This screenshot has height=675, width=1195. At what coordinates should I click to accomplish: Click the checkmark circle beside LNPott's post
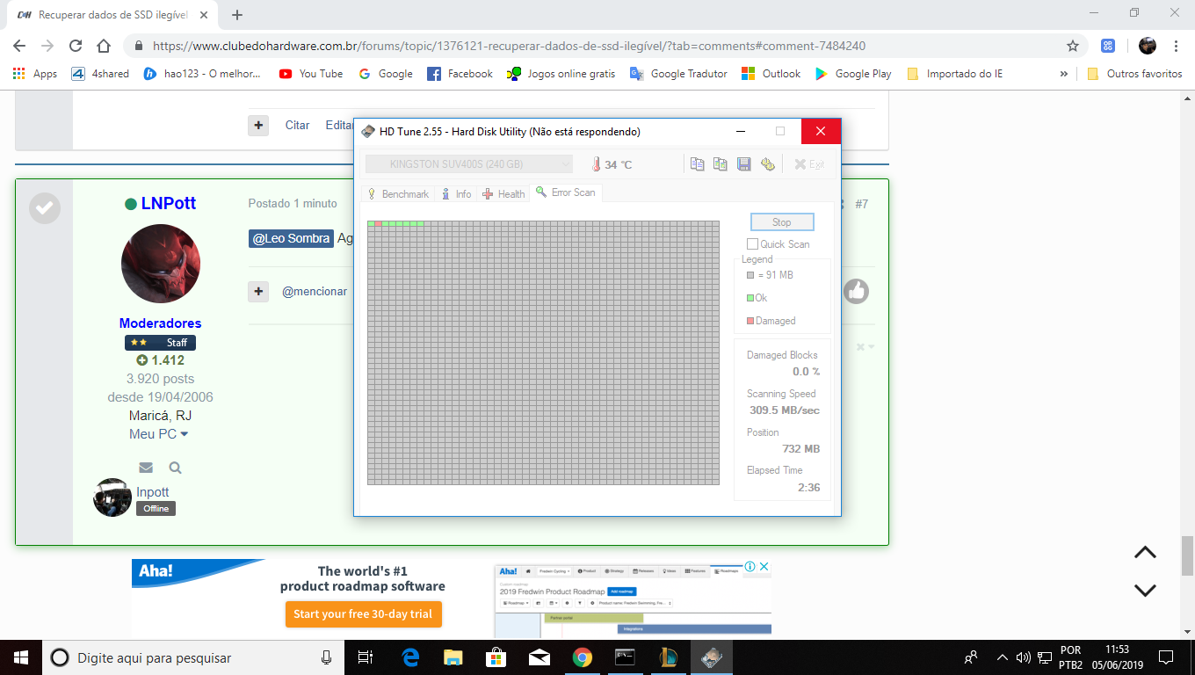pyautogui.click(x=45, y=208)
